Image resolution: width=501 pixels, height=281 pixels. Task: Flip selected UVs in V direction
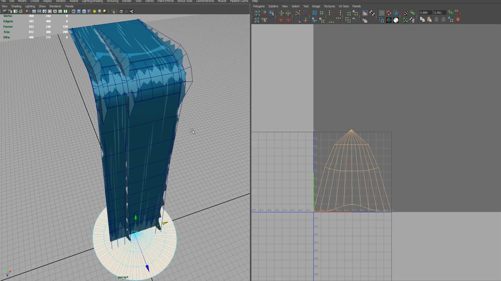tap(288, 13)
